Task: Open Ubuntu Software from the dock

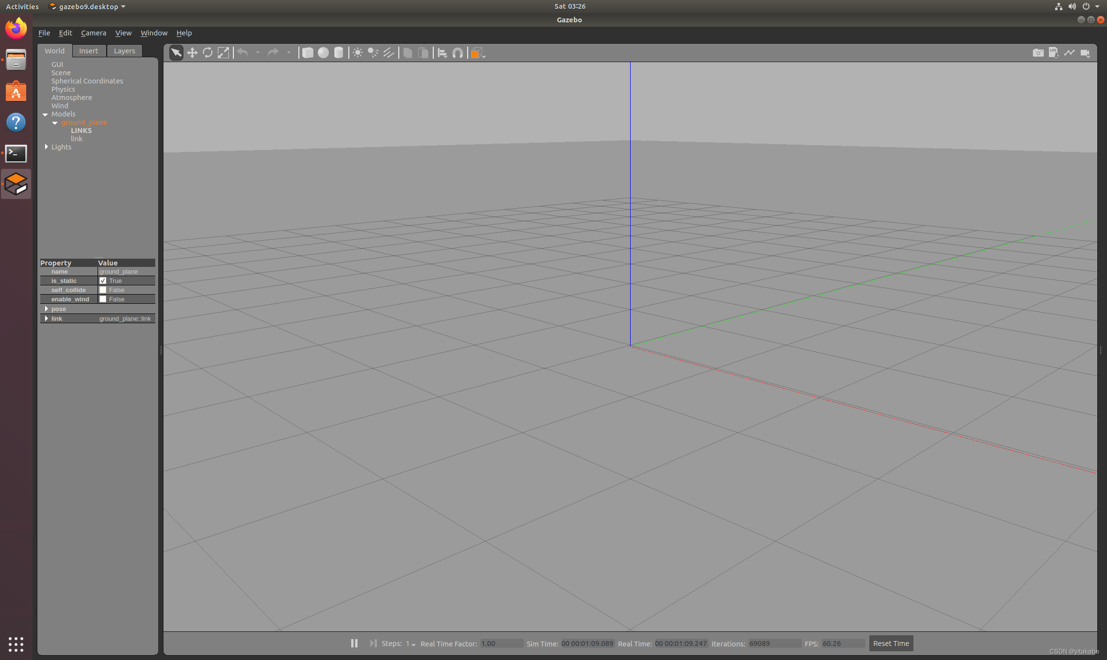Action: (x=16, y=91)
